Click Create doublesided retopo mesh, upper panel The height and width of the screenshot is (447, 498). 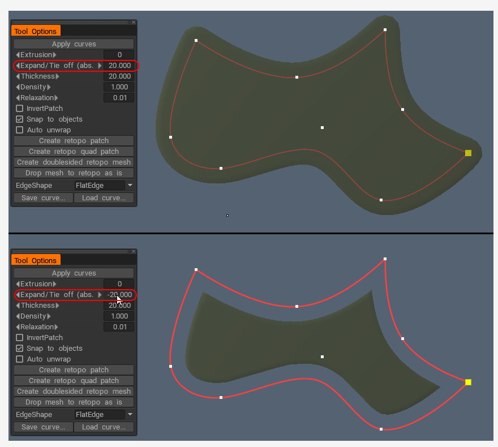pyautogui.click(x=74, y=162)
